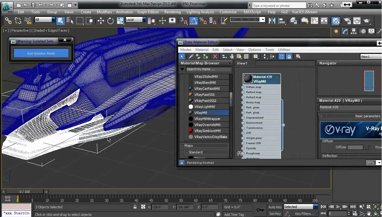Screen dimensions: 382x217
Task: Delete selected node in Slate Material Editor
Action: [x=215, y=56]
